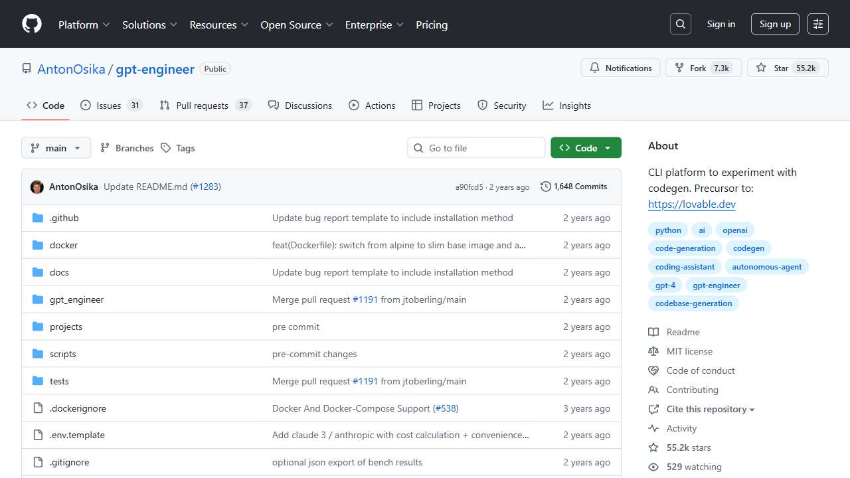The width and height of the screenshot is (850, 478).
Task: Click the Go to file field
Action: pyautogui.click(x=476, y=148)
